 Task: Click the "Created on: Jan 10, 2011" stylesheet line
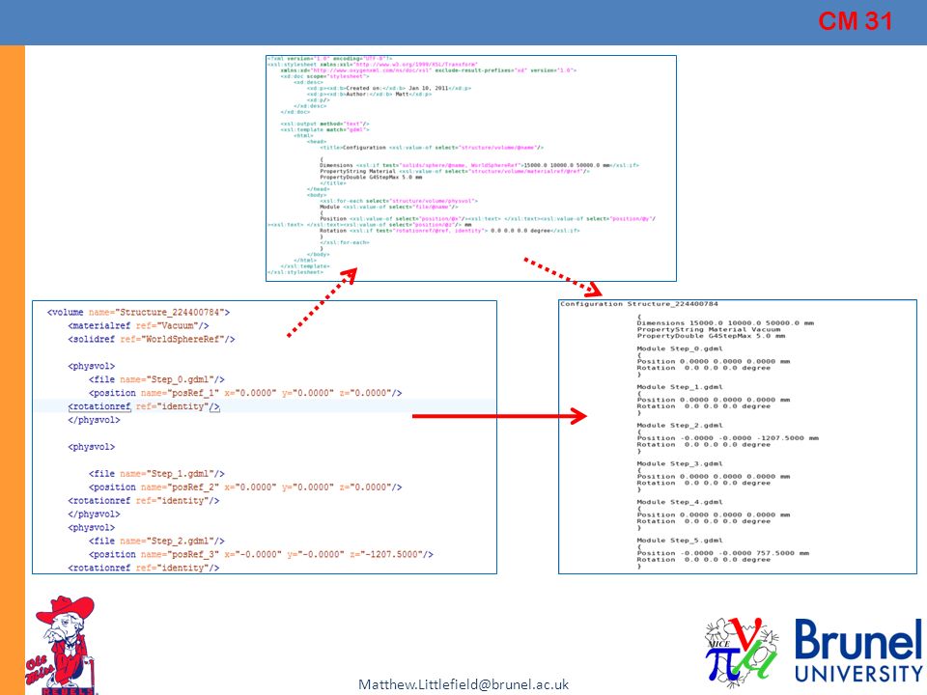pyautogui.click(x=389, y=88)
